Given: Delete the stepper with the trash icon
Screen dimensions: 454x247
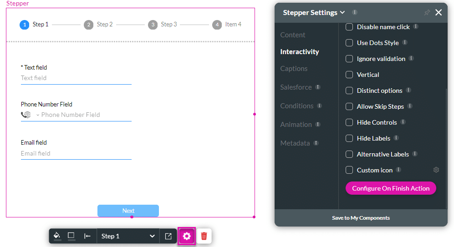Looking at the screenshot, I should pyautogui.click(x=204, y=236).
